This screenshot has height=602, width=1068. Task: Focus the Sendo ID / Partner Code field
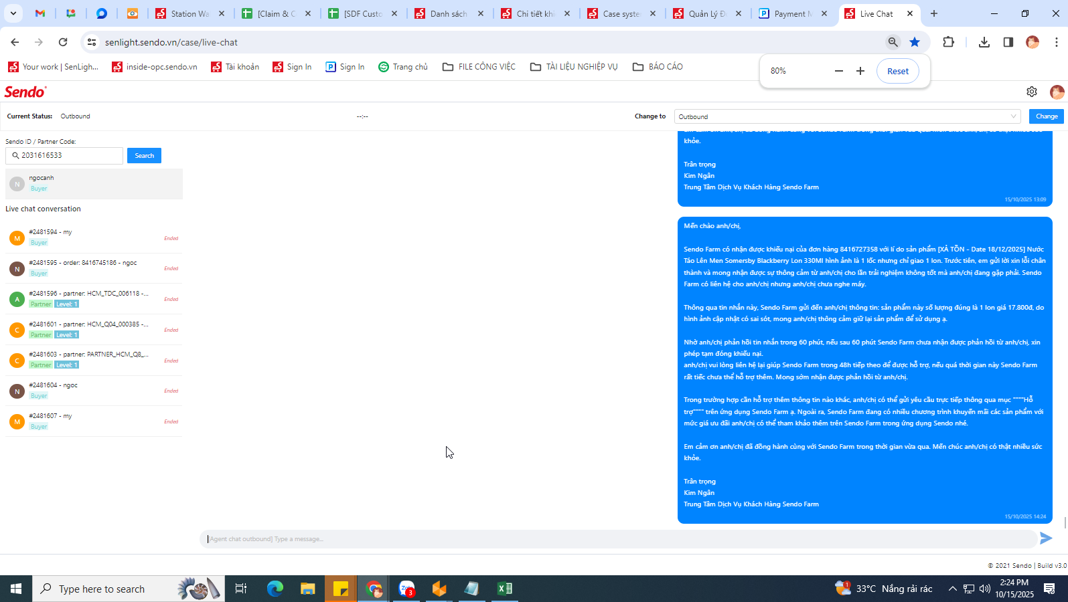(64, 156)
